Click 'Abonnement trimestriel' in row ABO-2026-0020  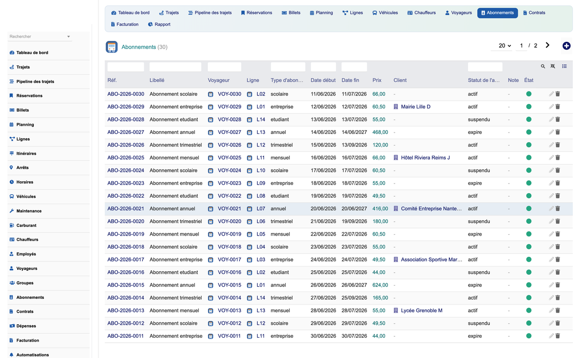pyautogui.click(x=176, y=222)
